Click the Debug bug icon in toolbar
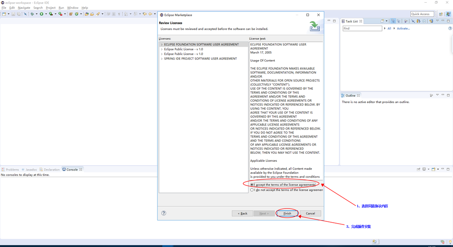 pos(32,14)
